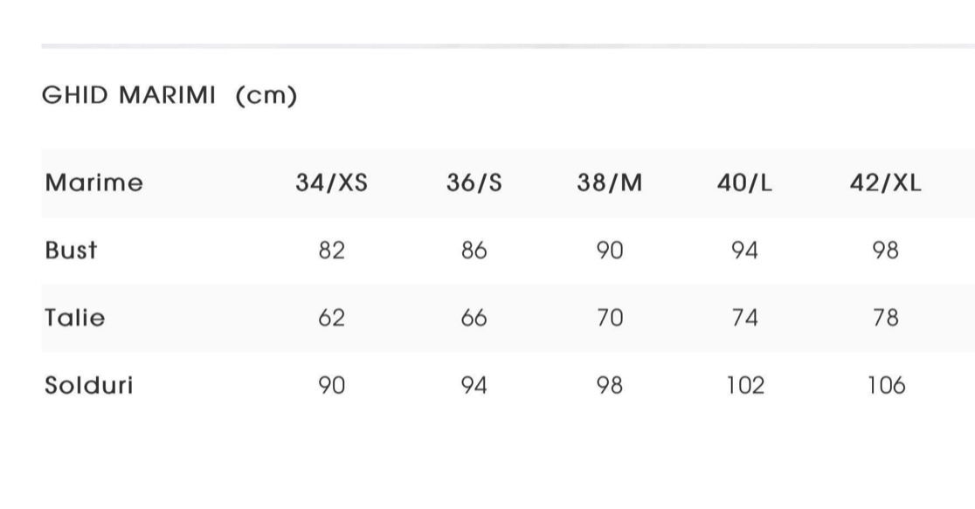Click the Talie value 62 for 34/XS

pos(332,318)
